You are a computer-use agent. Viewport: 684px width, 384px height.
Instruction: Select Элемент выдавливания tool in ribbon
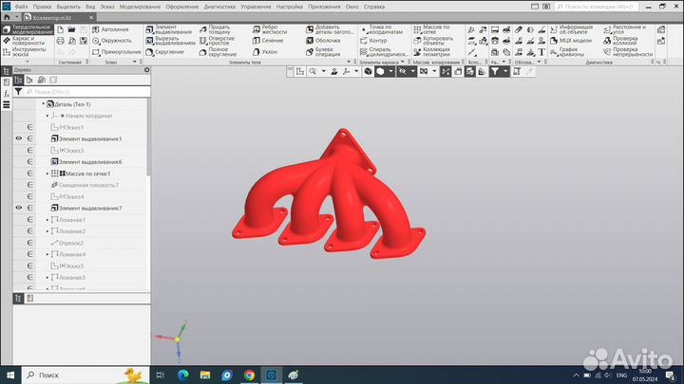tap(169, 29)
